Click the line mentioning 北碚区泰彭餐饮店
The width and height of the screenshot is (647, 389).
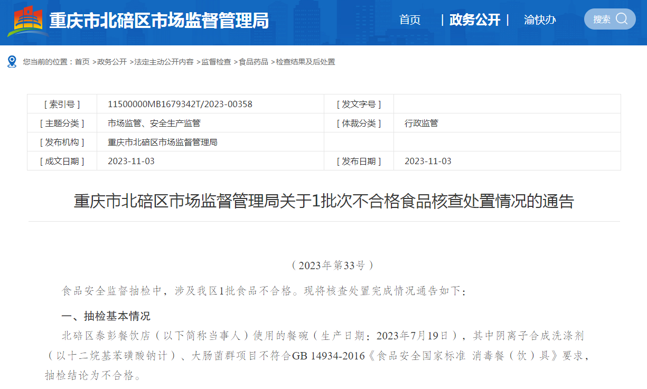tap(323, 336)
